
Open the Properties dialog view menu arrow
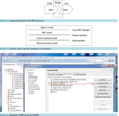[111, 70]
